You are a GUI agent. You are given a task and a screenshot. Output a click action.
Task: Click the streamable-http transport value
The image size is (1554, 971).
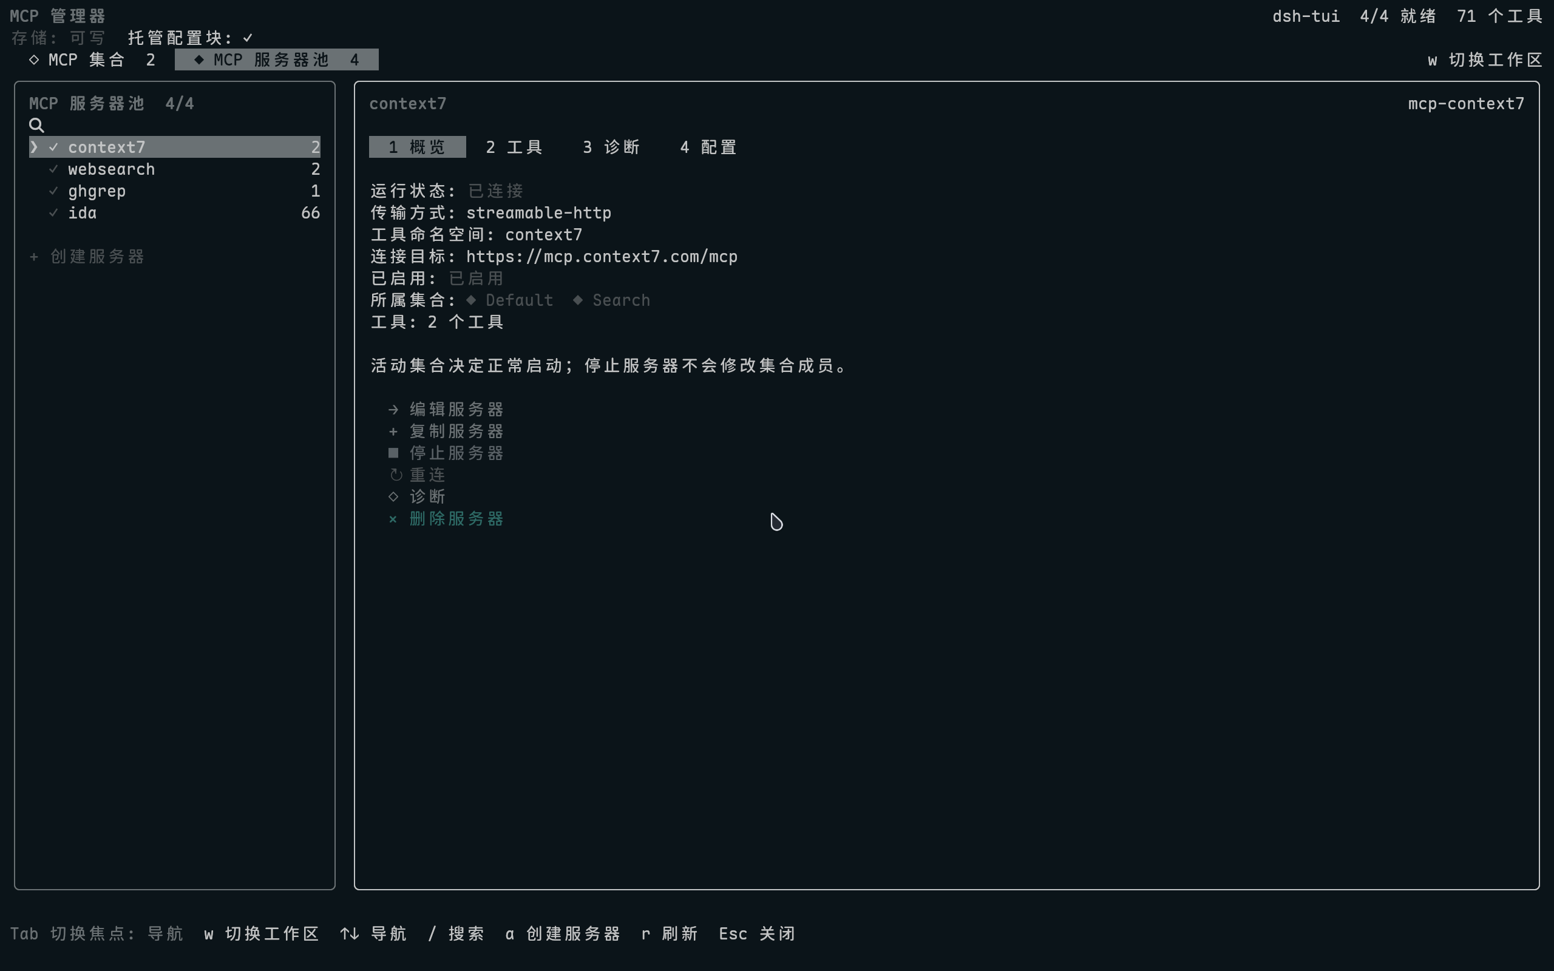pos(539,213)
